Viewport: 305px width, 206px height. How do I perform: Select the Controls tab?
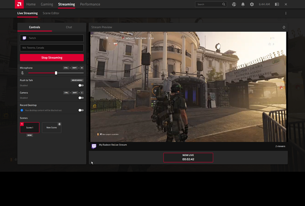(35, 27)
